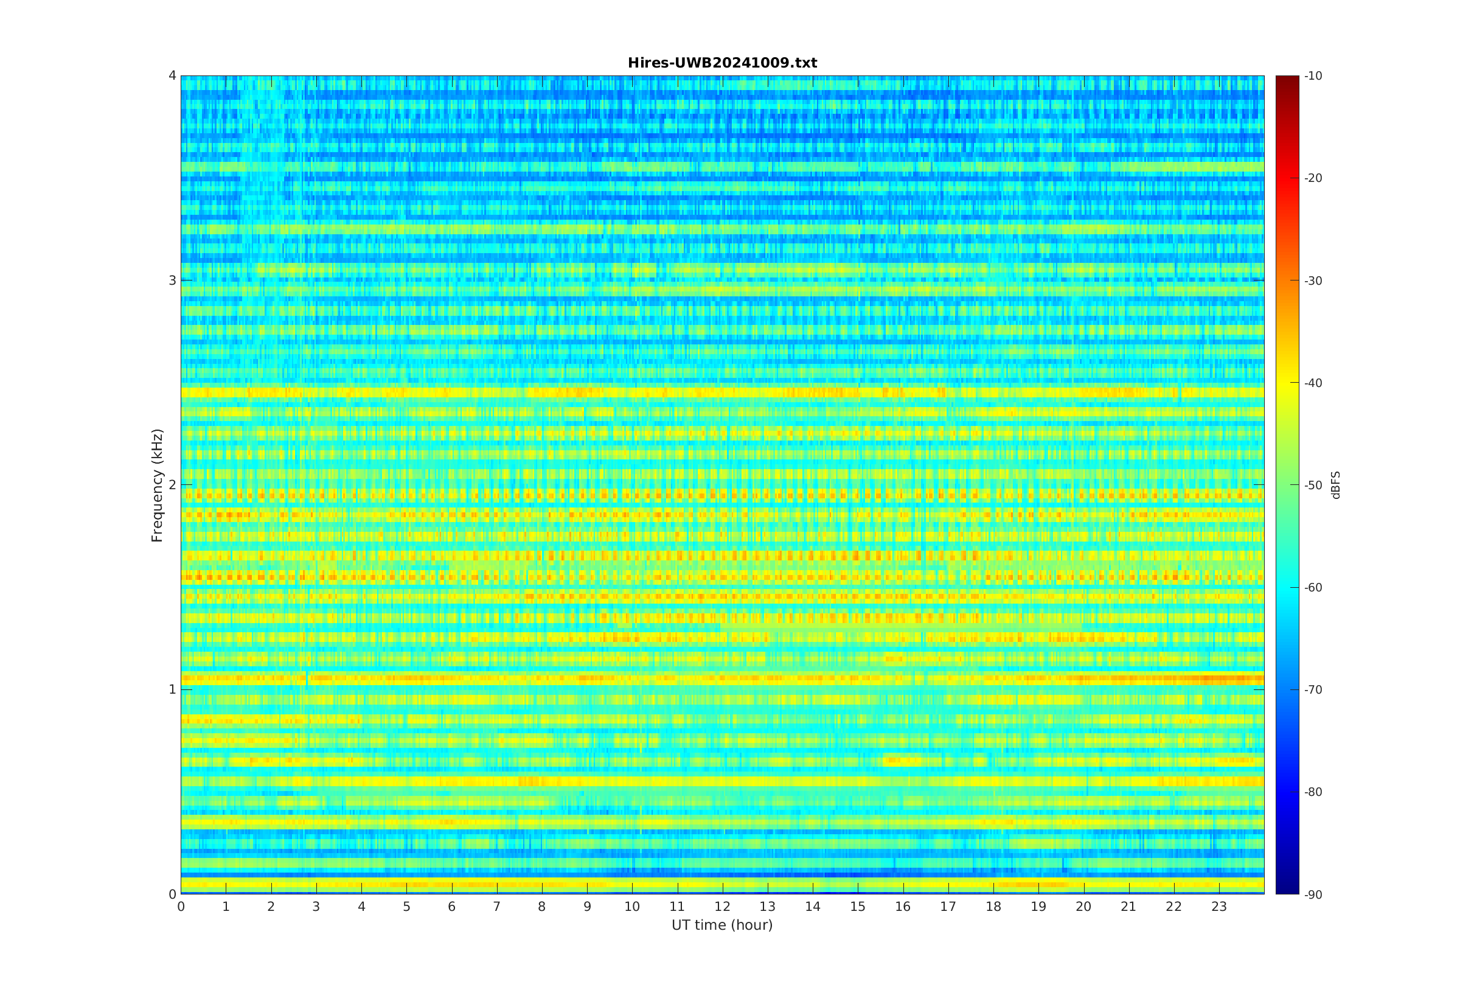This screenshot has width=1460, height=1004.
Task: Click the -90 tick label on colorbar
Action: click(x=1313, y=894)
